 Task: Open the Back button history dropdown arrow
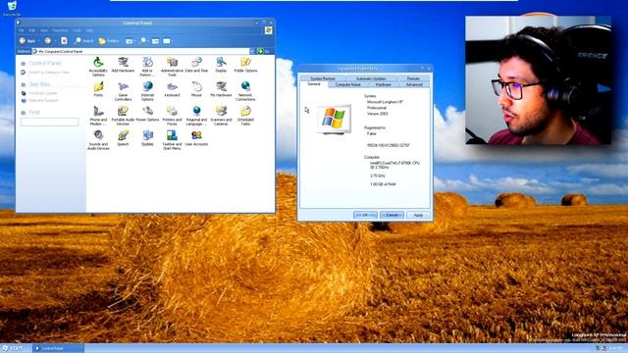tap(39, 41)
